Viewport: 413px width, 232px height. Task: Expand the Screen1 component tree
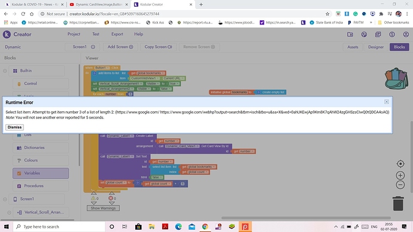click(5, 199)
